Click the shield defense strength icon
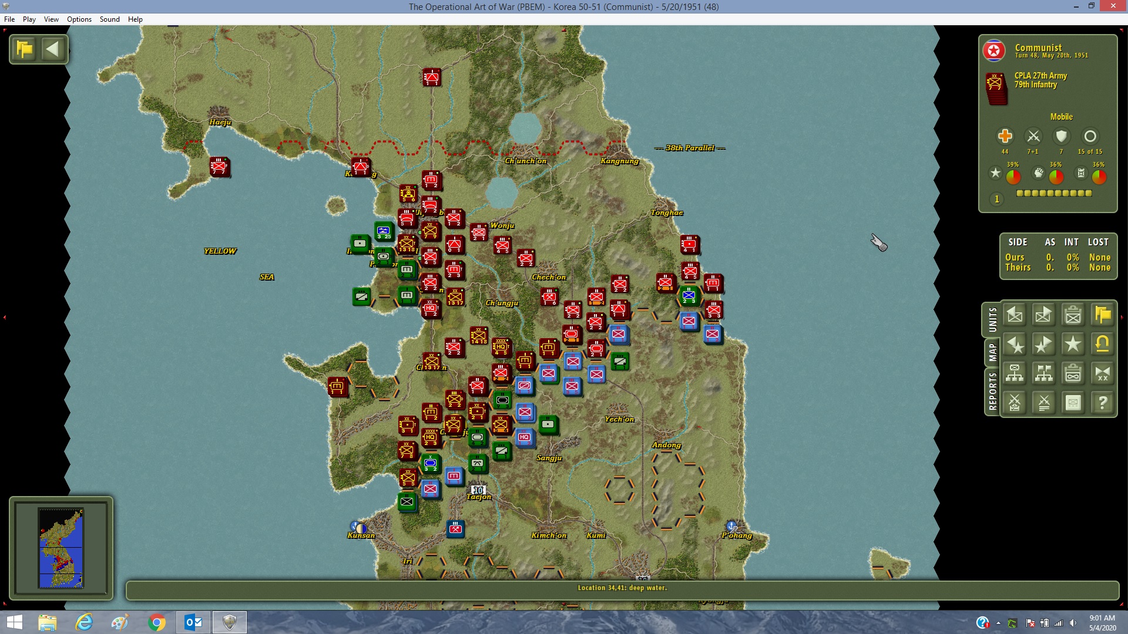 (x=1061, y=137)
